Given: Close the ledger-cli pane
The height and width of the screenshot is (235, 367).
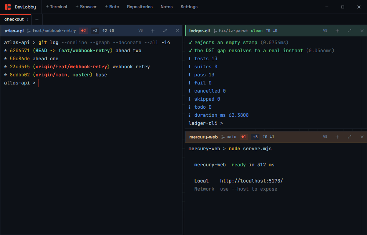Looking at the screenshot, I should point(362,31).
